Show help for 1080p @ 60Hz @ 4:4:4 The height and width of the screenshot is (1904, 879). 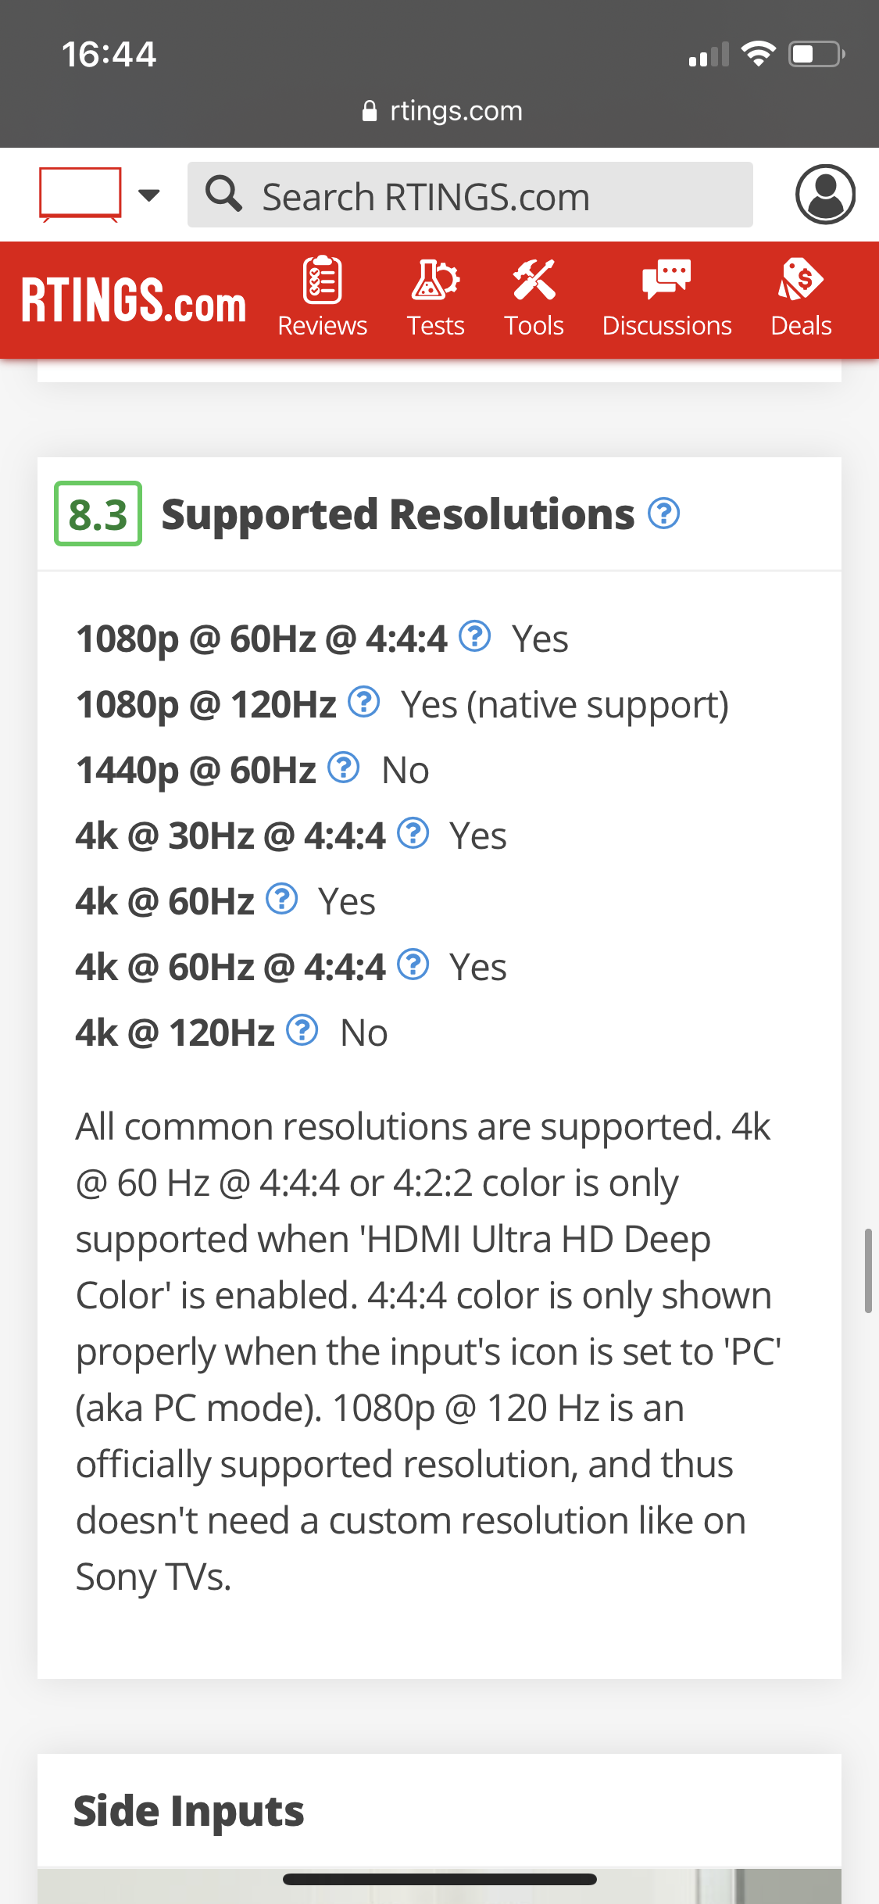pyautogui.click(x=475, y=636)
